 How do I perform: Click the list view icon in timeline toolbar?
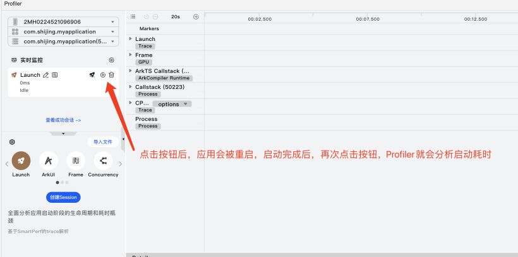click(x=133, y=16)
